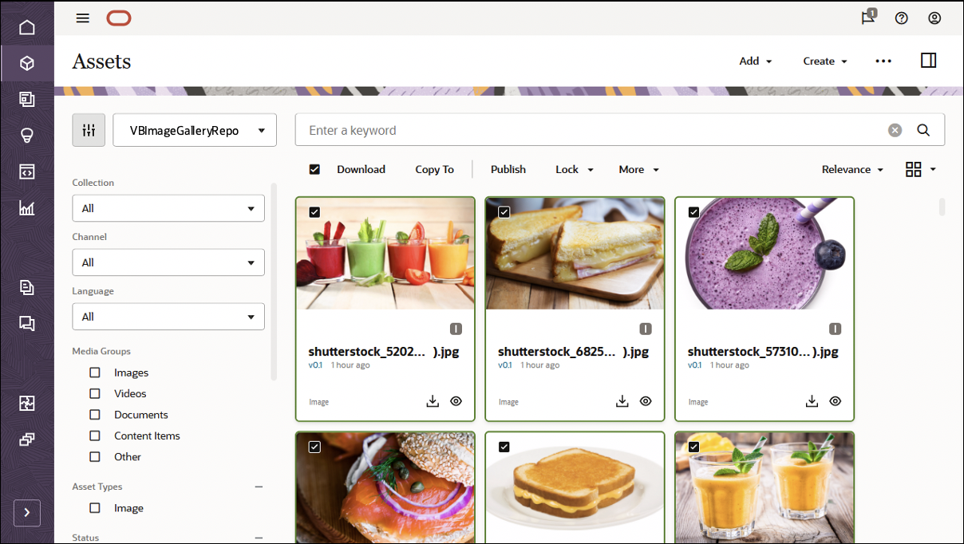Expand the Collection All dropdown
This screenshot has width=964, height=544.
pyautogui.click(x=168, y=208)
